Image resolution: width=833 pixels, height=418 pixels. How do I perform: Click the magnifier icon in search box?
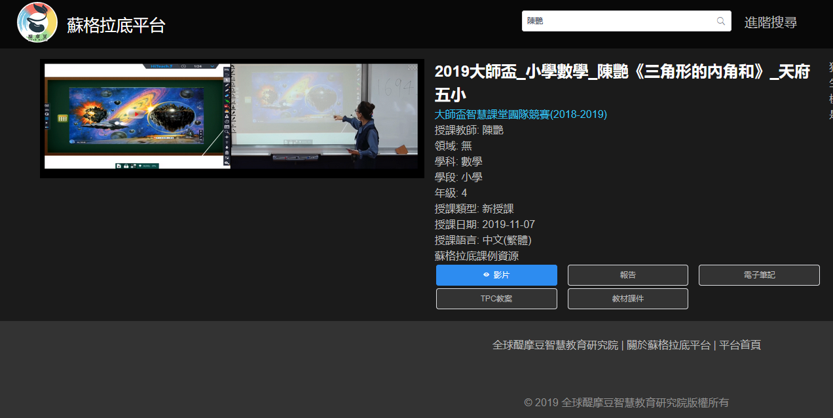721,21
